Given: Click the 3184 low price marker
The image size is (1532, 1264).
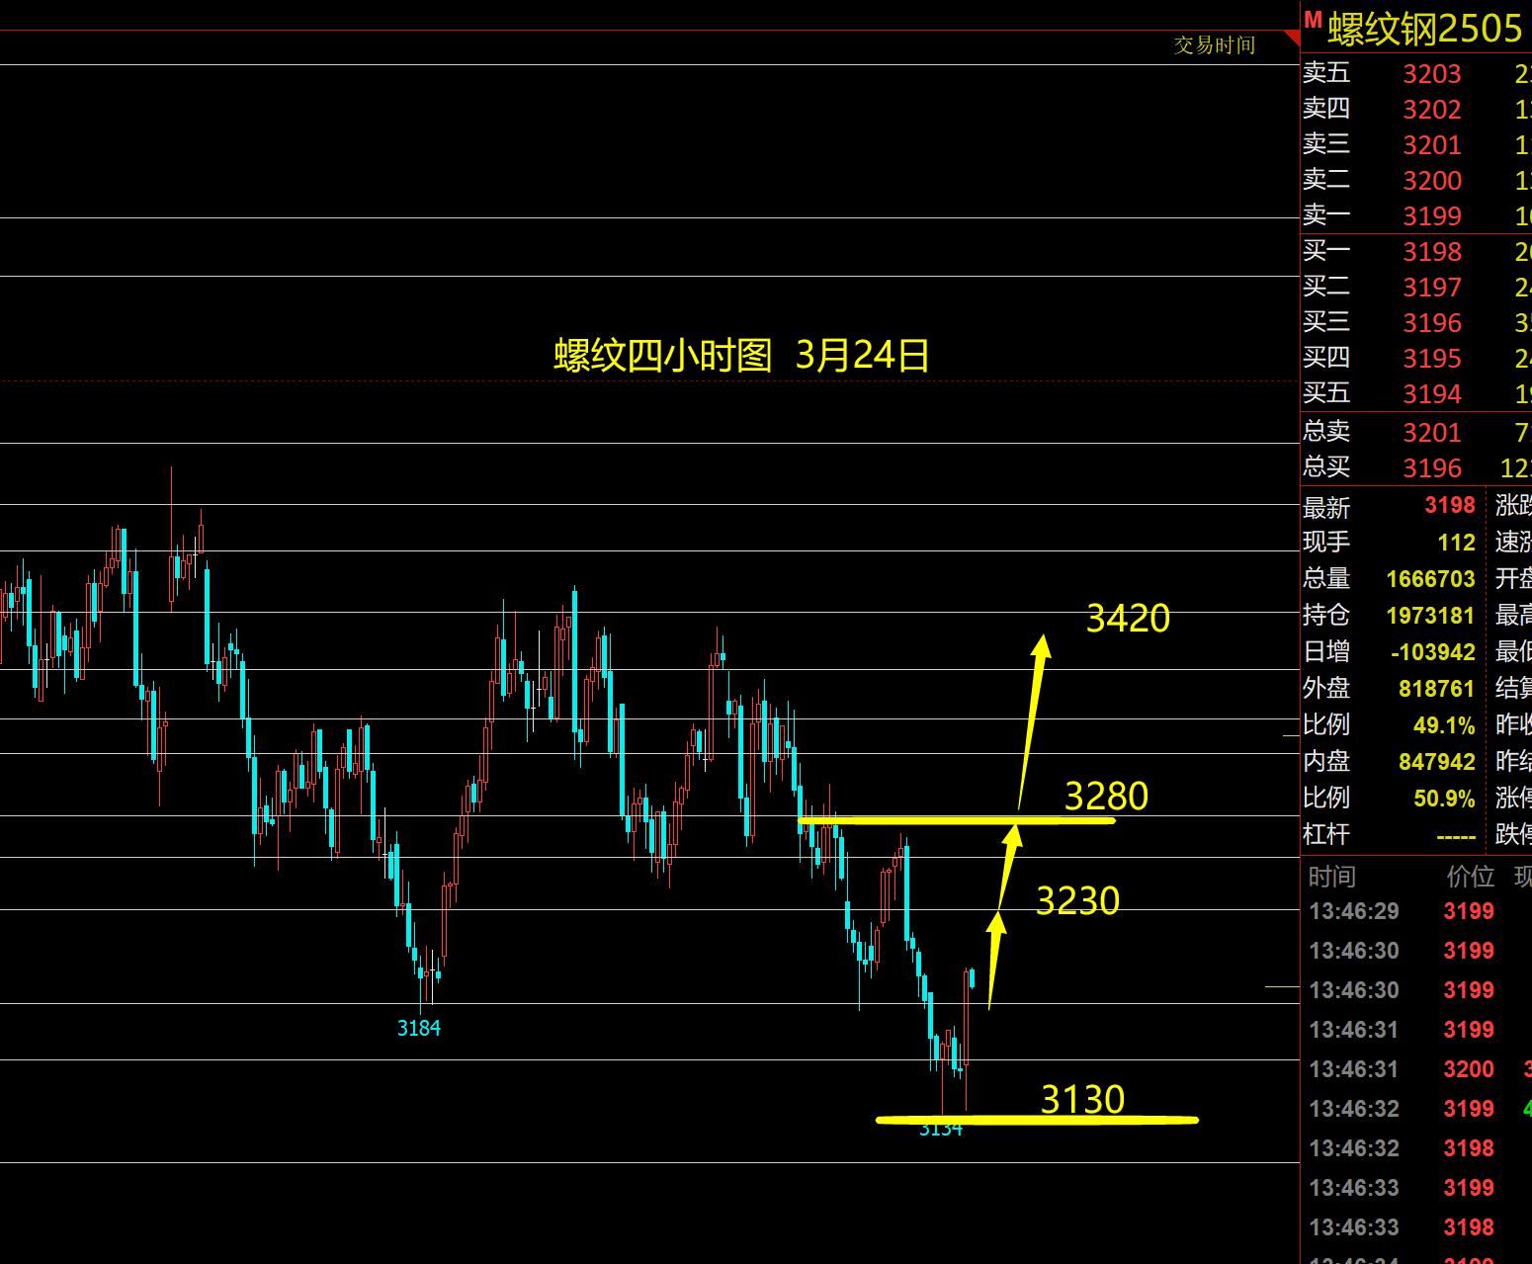Looking at the screenshot, I should pyautogui.click(x=418, y=1029).
